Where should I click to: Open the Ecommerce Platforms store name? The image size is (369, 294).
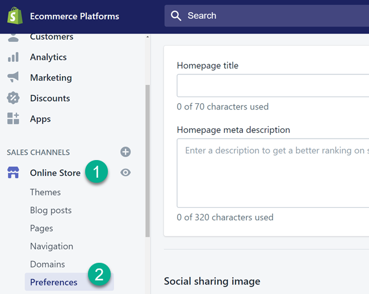[x=74, y=16]
